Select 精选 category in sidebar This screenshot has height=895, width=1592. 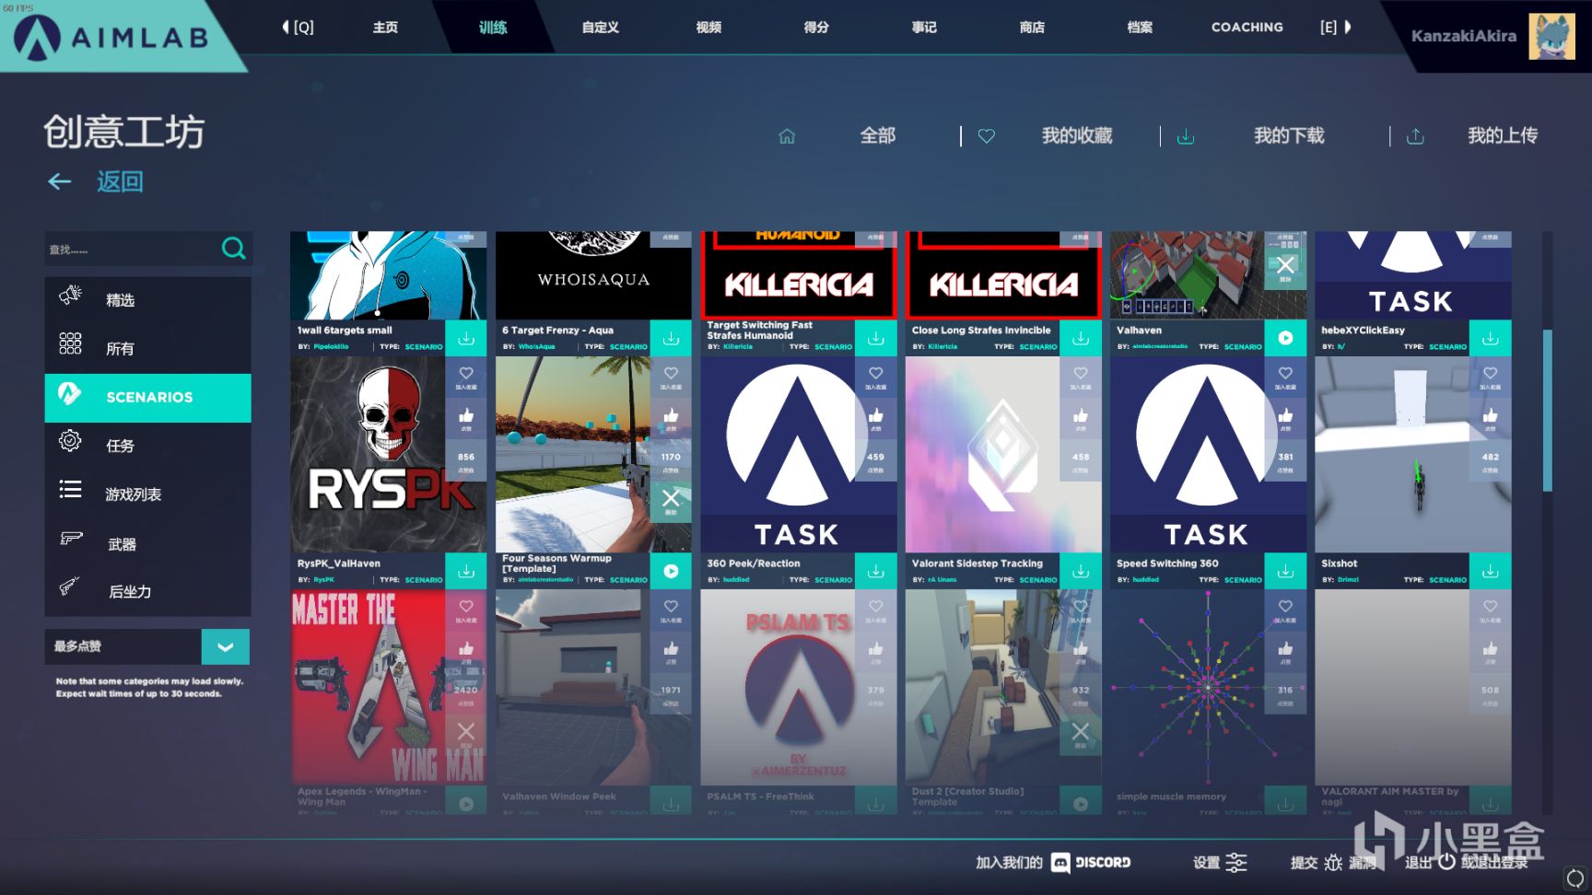[x=147, y=300]
